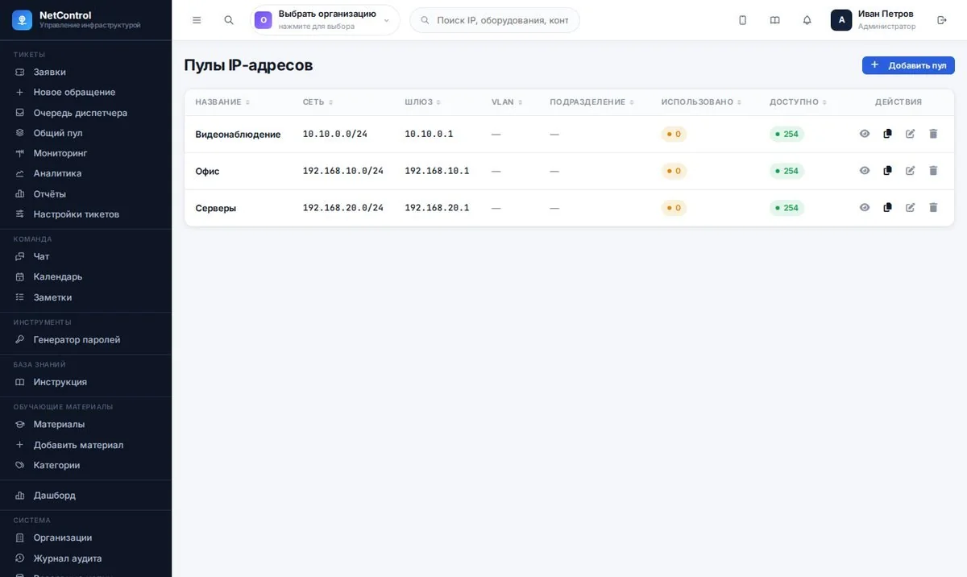The height and width of the screenshot is (577, 967).
Task: Click the gateway 192.168.10.1 cell
Action: [x=437, y=171]
